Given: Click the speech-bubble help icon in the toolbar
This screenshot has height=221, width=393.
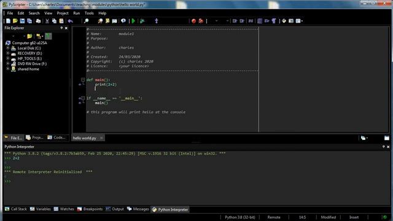Looking at the screenshot, I should (x=123, y=21).
